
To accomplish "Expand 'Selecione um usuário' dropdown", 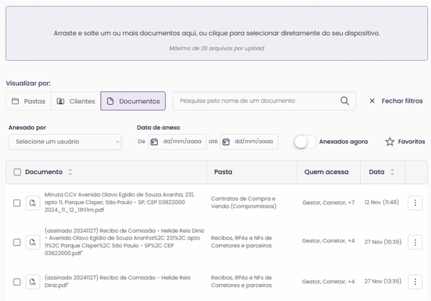I will (x=65, y=142).
